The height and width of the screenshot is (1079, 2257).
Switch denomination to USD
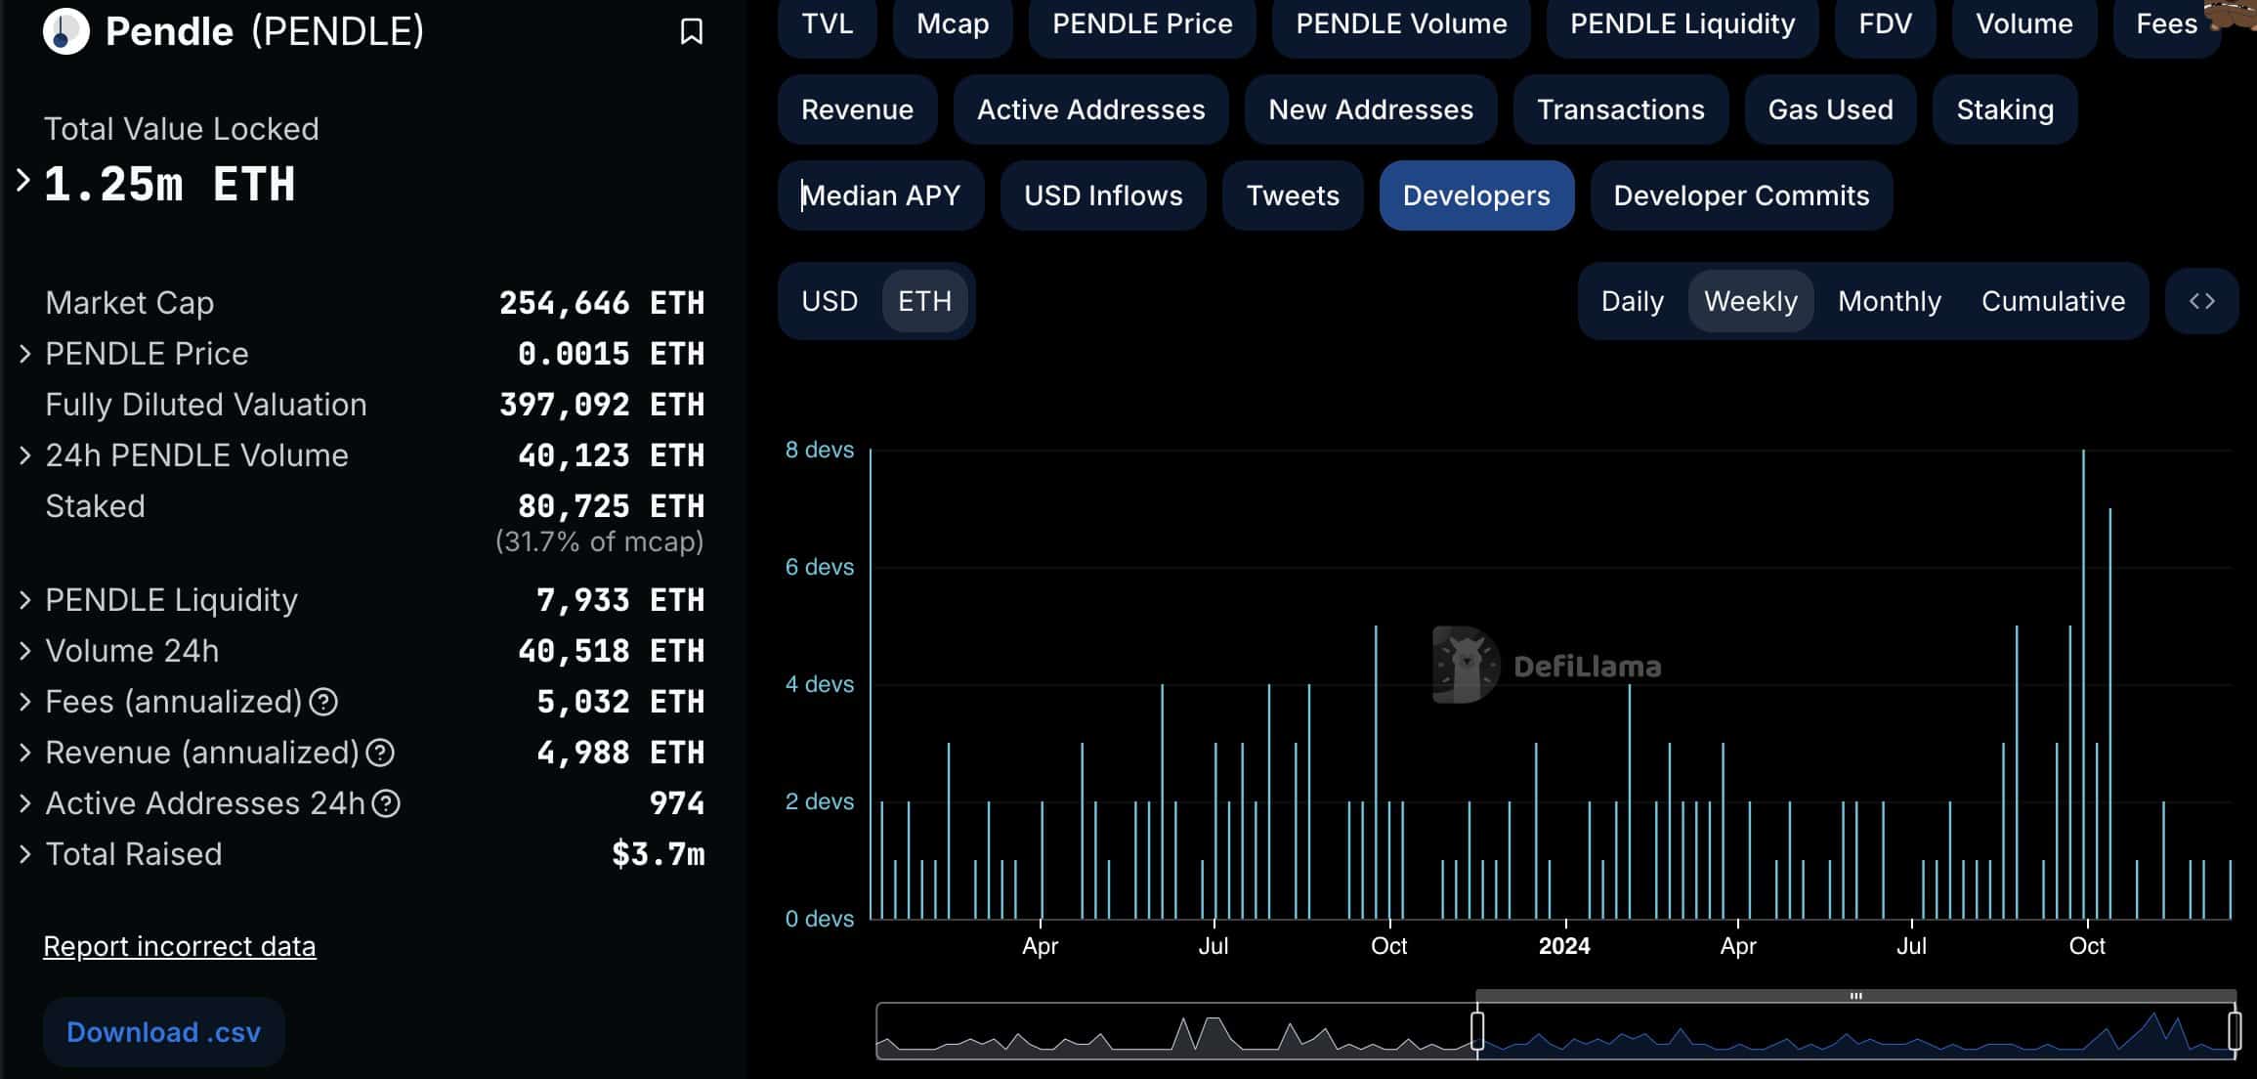pos(830,301)
